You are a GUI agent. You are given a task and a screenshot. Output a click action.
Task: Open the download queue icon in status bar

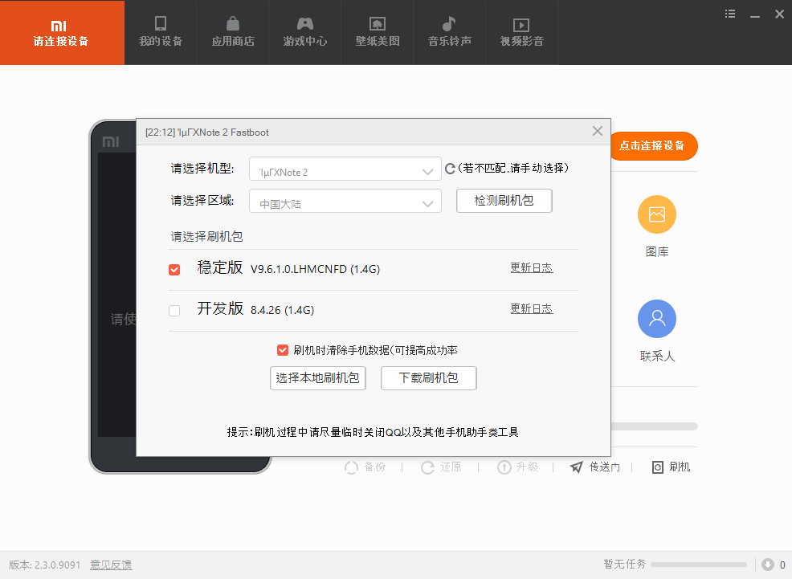coord(767,565)
